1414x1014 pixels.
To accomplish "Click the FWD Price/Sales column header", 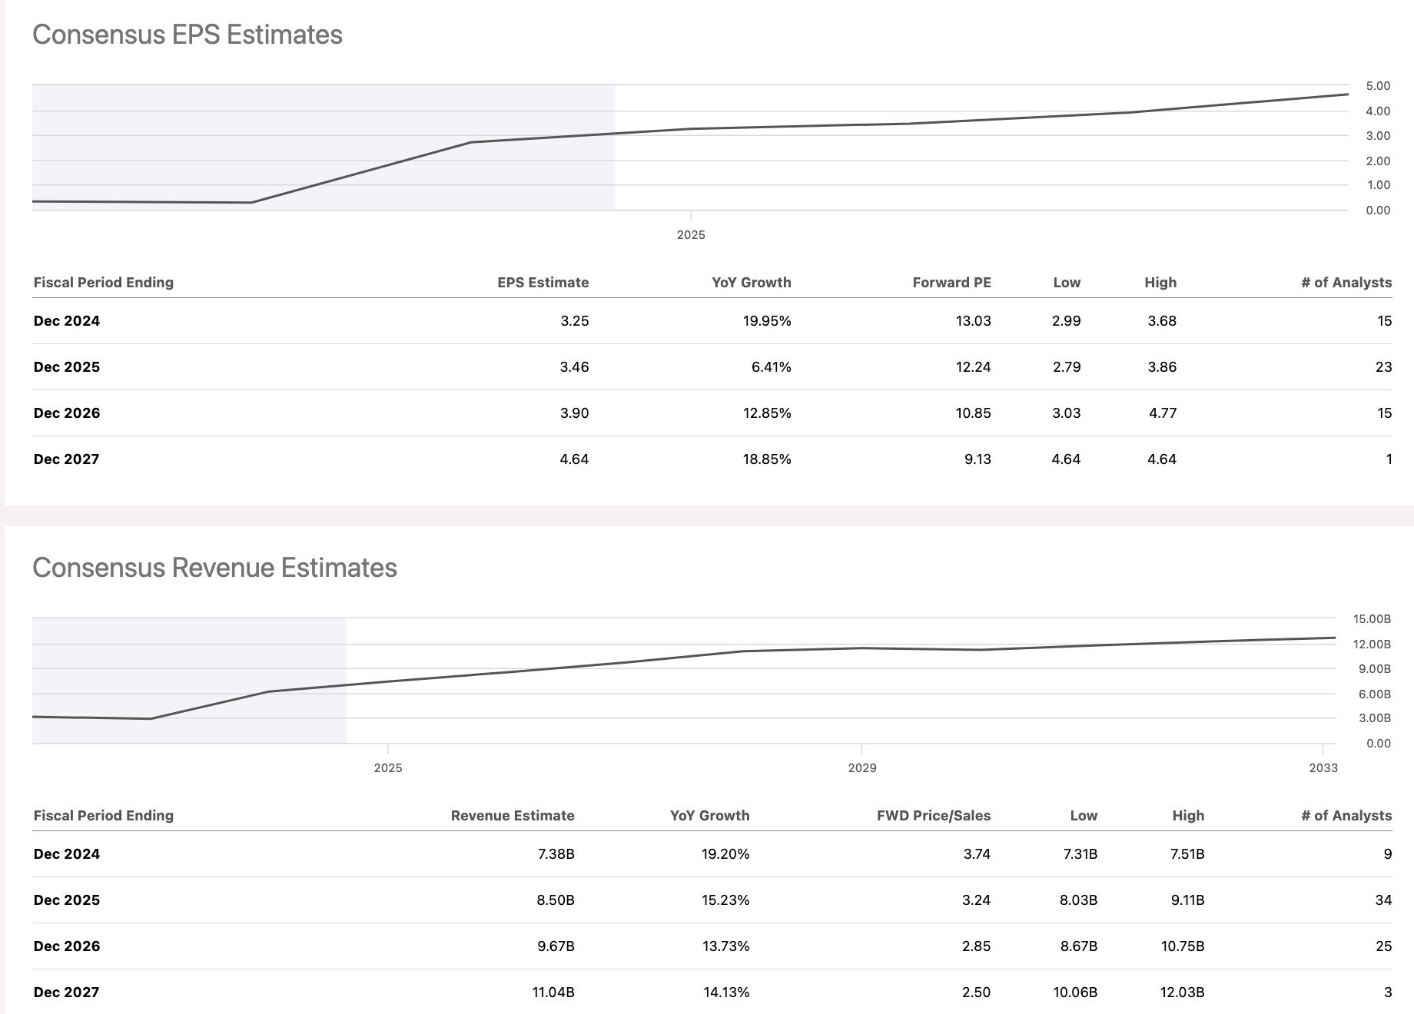I will coord(933,815).
